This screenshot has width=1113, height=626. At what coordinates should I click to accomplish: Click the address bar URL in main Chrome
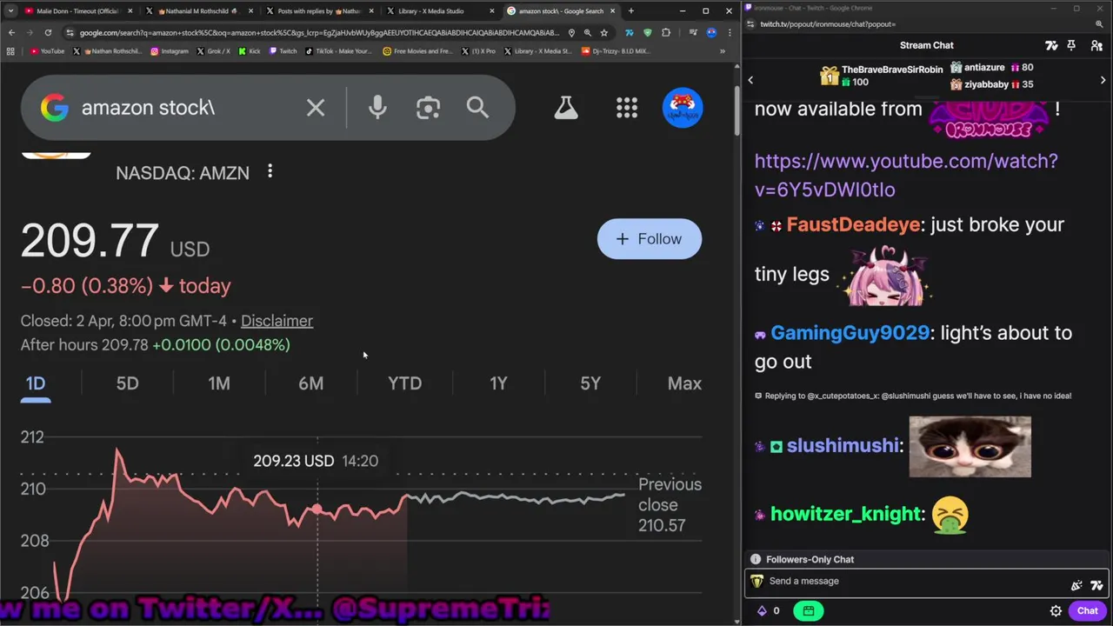click(x=319, y=33)
